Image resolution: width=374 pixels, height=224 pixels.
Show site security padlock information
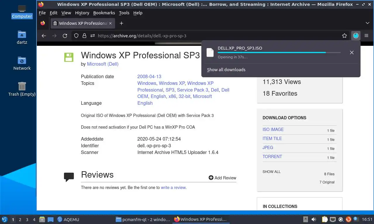(84, 36)
